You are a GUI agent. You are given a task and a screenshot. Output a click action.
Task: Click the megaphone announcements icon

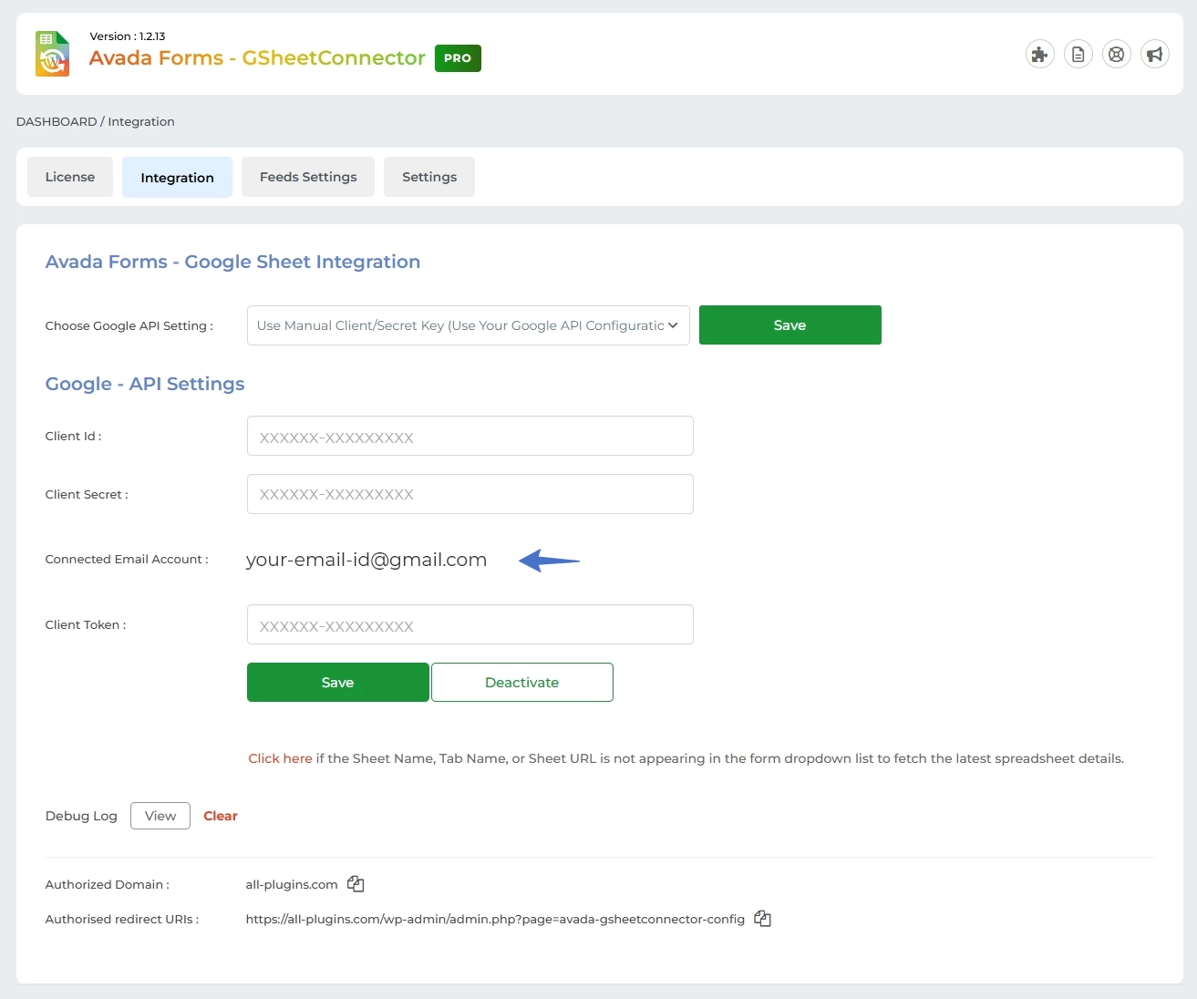[x=1154, y=55]
